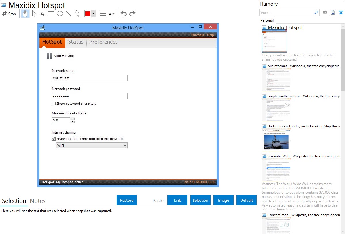This screenshot has height=234, width=345.
Task: Open the Maxidix Hotspot snapshot thumbnail
Action: coord(274,41)
